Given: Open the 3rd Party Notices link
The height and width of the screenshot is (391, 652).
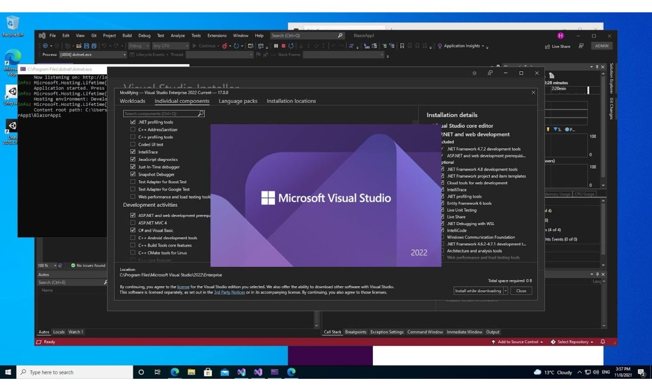Looking at the screenshot, I should tap(230, 292).
